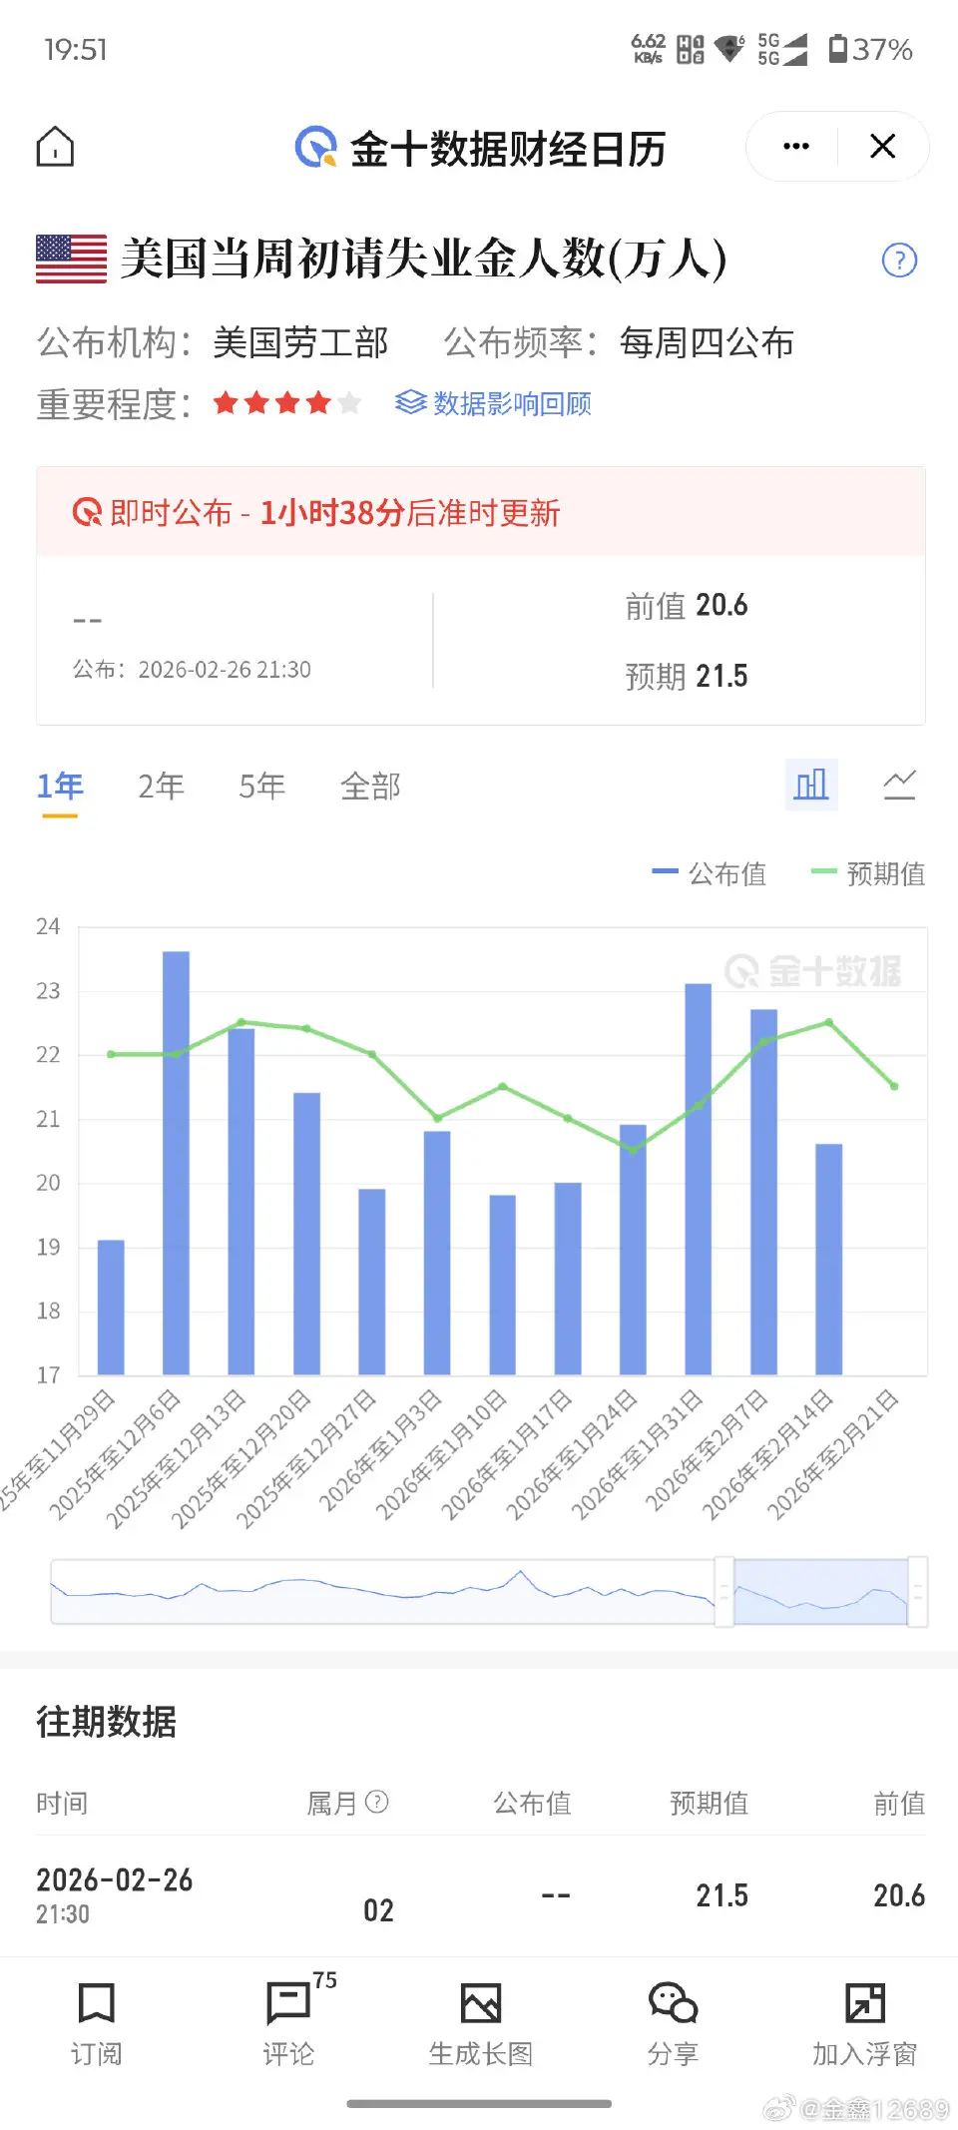This screenshot has height=2130, width=958.
Task: Tap the 5G signal status icon
Action: tap(782, 49)
